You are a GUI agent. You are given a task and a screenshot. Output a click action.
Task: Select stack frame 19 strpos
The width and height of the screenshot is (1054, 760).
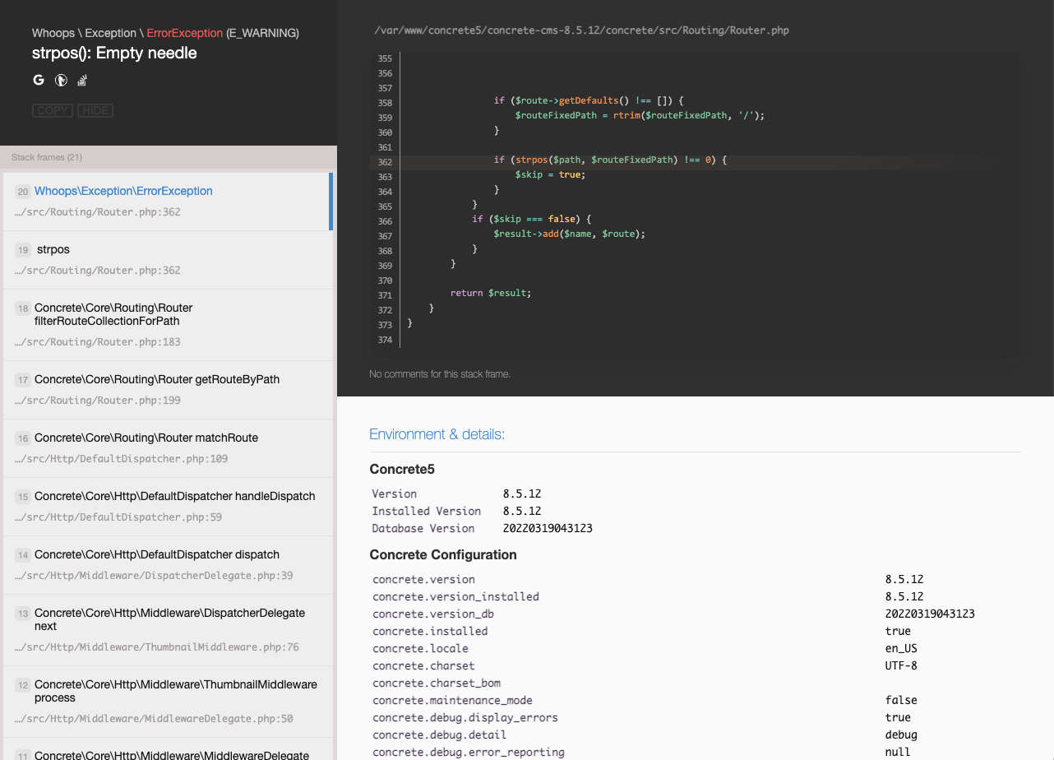[168, 260]
